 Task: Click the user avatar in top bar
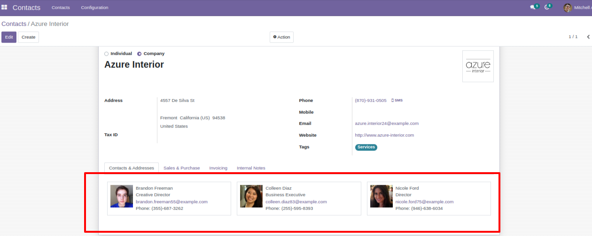[568, 8]
